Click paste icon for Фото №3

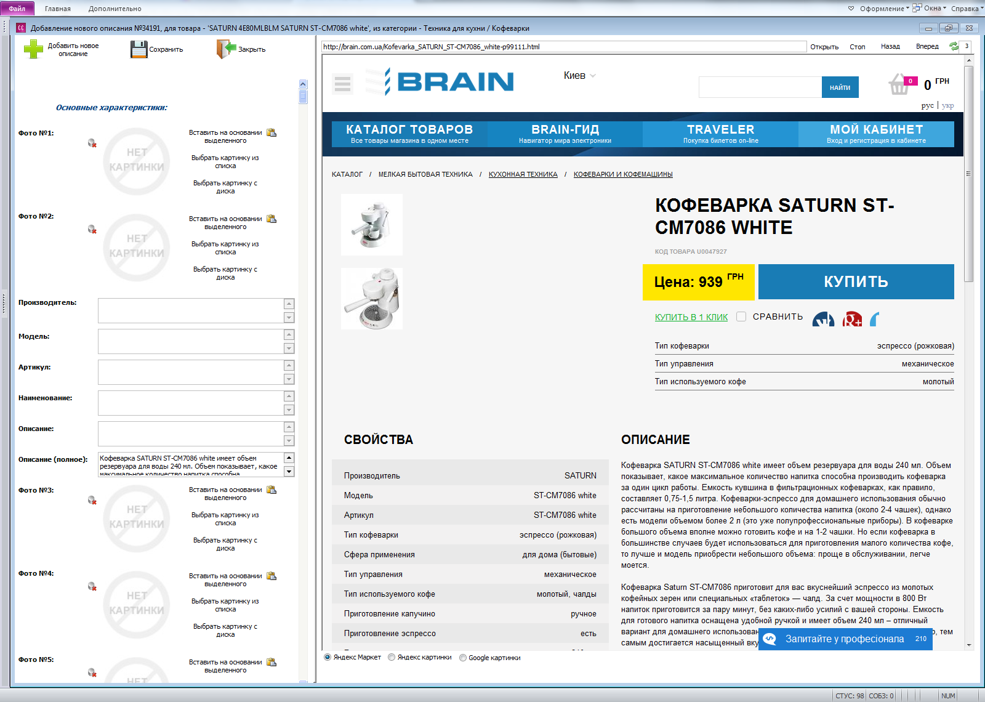tap(271, 490)
